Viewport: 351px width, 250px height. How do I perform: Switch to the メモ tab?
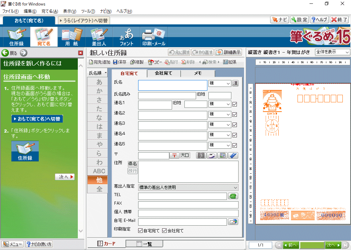pos(198,73)
